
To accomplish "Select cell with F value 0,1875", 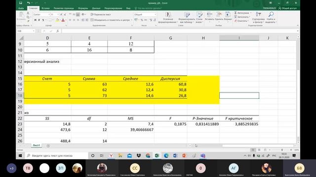I will tap(171, 124).
